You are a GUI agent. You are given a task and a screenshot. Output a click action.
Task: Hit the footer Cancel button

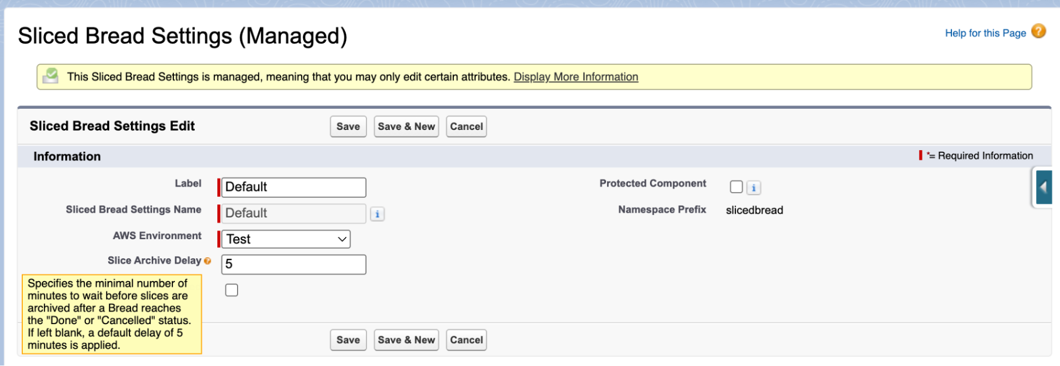click(x=466, y=340)
